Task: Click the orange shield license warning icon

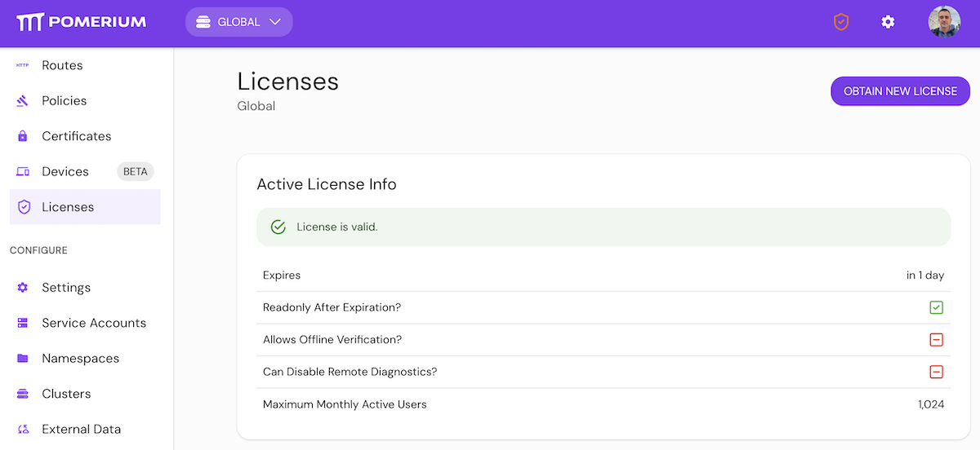Action: click(841, 22)
